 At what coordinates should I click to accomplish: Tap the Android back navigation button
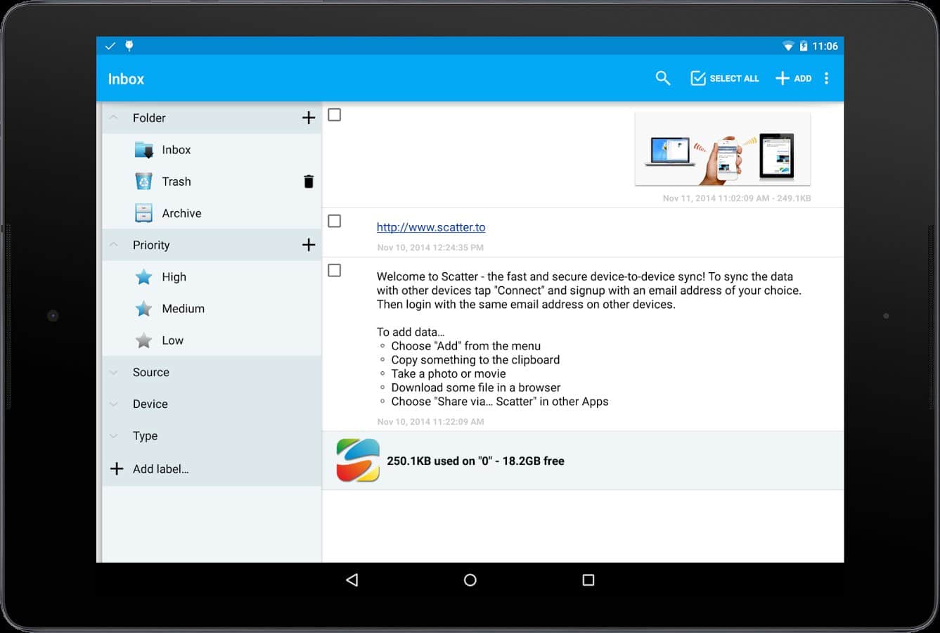352,580
